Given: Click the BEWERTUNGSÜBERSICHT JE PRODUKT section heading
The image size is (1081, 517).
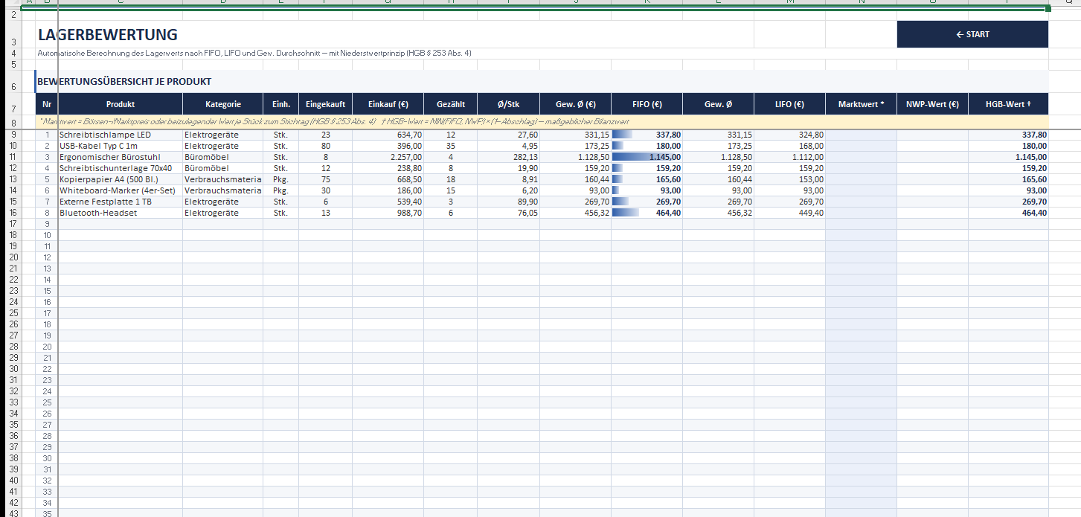Looking at the screenshot, I should click(124, 81).
